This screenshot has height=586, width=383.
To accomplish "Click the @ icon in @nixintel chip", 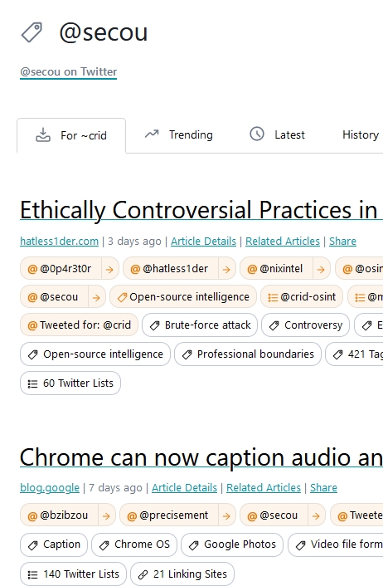I will [252, 270].
